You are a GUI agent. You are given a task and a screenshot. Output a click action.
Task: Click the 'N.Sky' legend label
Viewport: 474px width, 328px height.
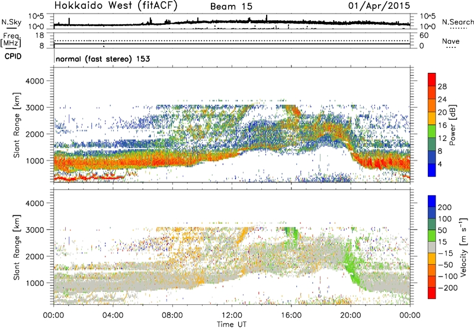tap(11, 22)
